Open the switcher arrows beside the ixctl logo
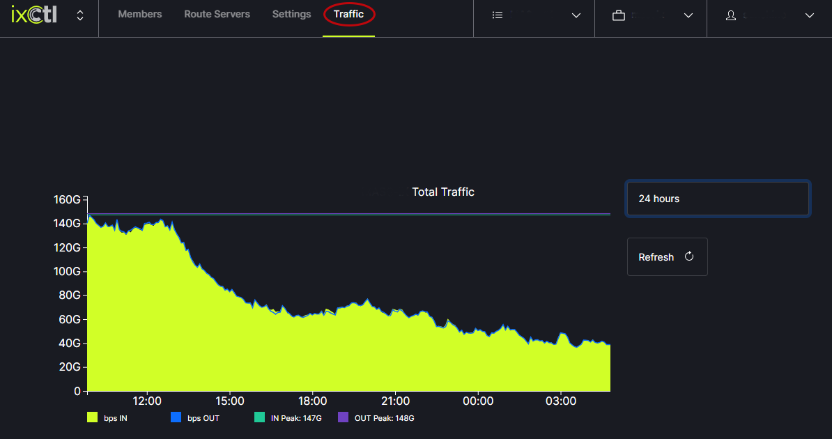The width and height of the screenshot is (832, 439). (80, 15)
